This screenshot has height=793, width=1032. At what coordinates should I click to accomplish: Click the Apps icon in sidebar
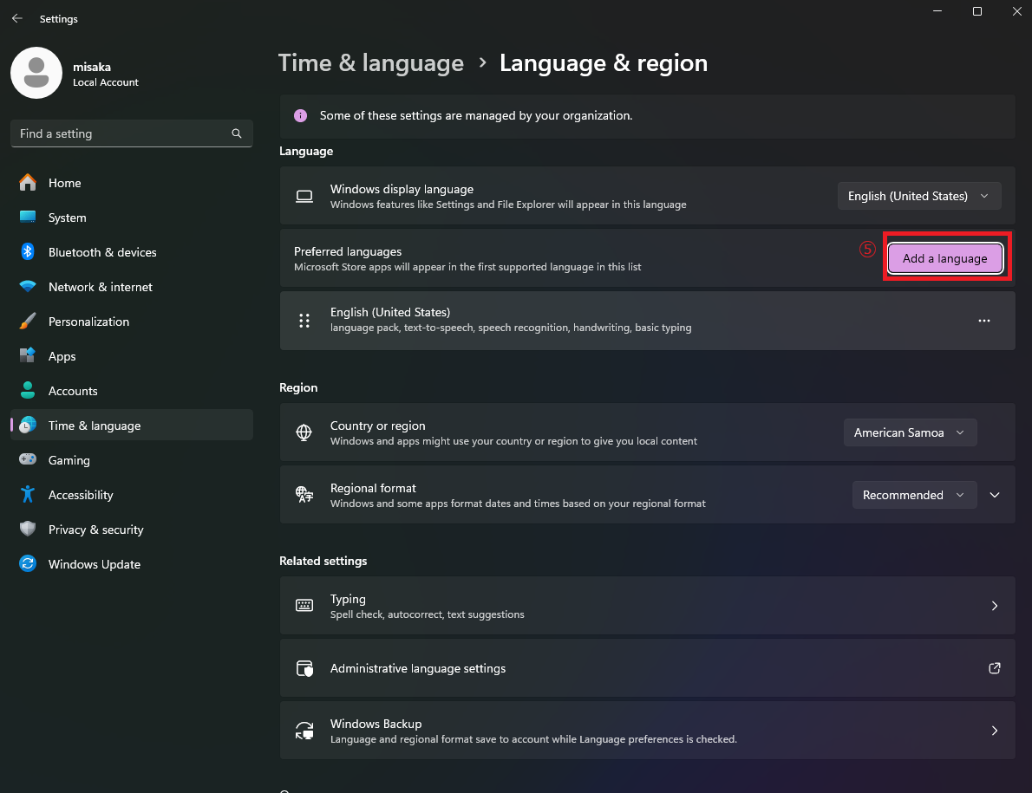pyautogui.click(x=28, y=355)
